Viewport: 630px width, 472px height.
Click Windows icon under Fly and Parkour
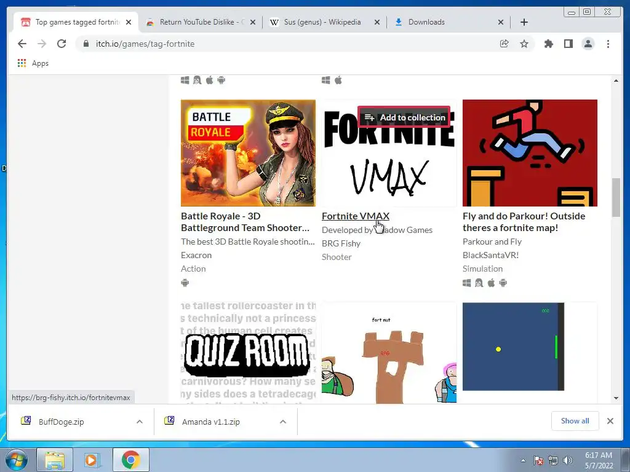point(466,283)
